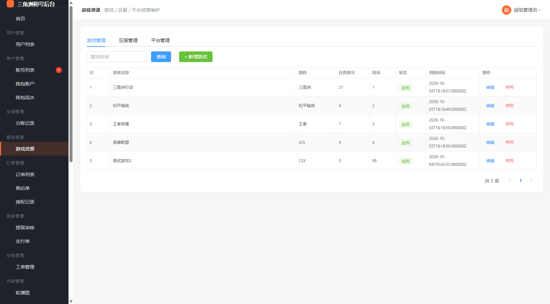550x304 pixels.
Task: Select 游戏资源 in the sidebar
Action: click(34, 149)
